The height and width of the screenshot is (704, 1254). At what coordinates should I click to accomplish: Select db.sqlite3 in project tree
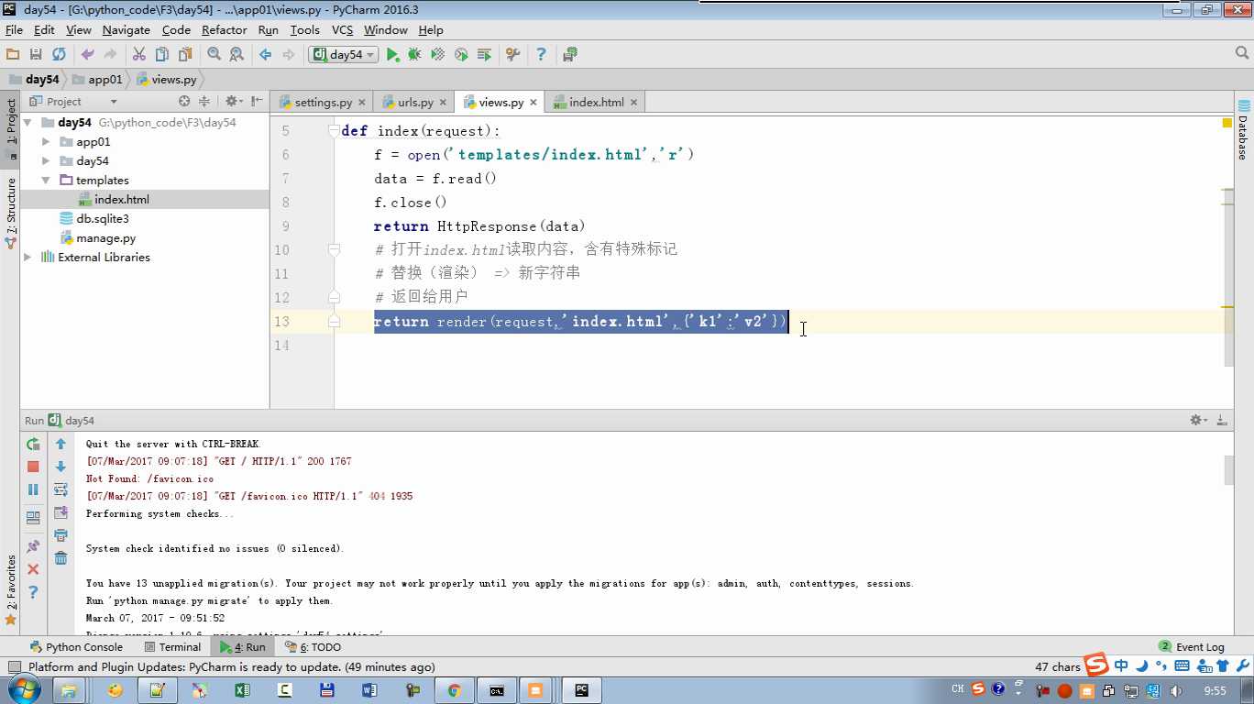click(102, 219)
